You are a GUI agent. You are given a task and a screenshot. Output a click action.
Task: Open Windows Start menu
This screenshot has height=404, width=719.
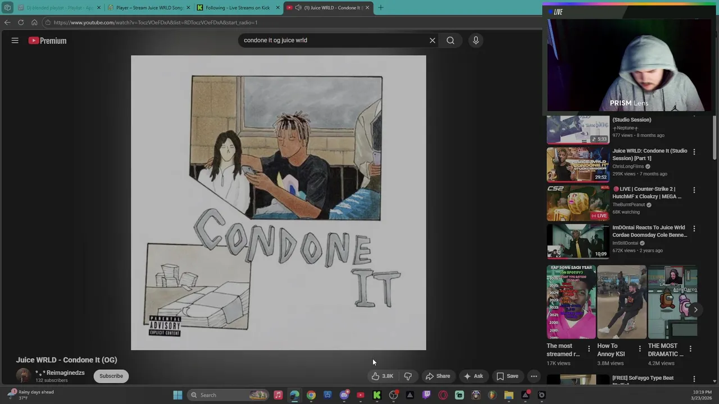(178, 395)
